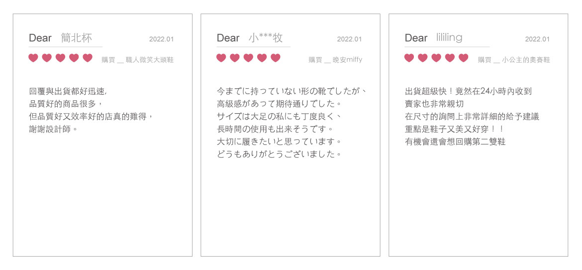Click reviewer name lililing
Viewport: 582px width, 270px height.
(449, 38)
